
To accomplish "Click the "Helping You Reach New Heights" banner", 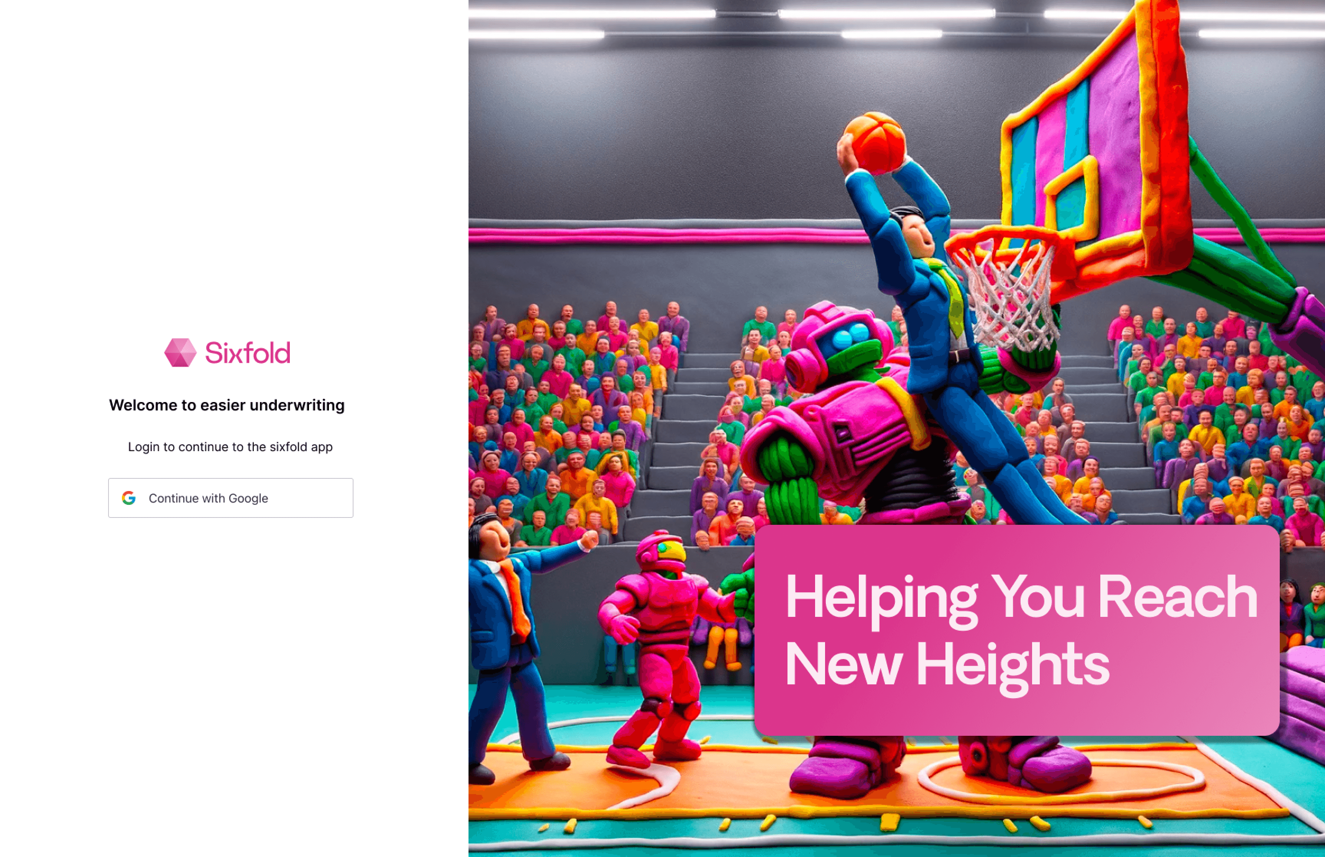I will click(x=1017, y=630).
